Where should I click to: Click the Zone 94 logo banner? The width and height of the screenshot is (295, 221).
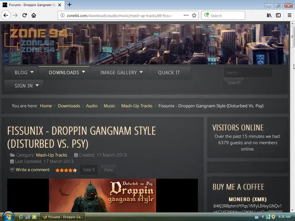click(39, 41)
